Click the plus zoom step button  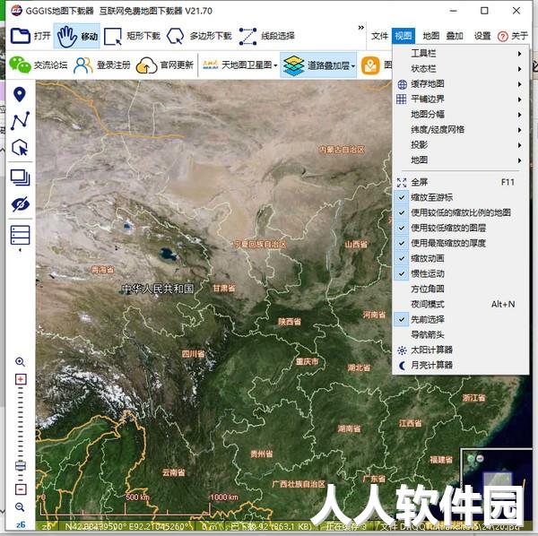coord(21,379)
